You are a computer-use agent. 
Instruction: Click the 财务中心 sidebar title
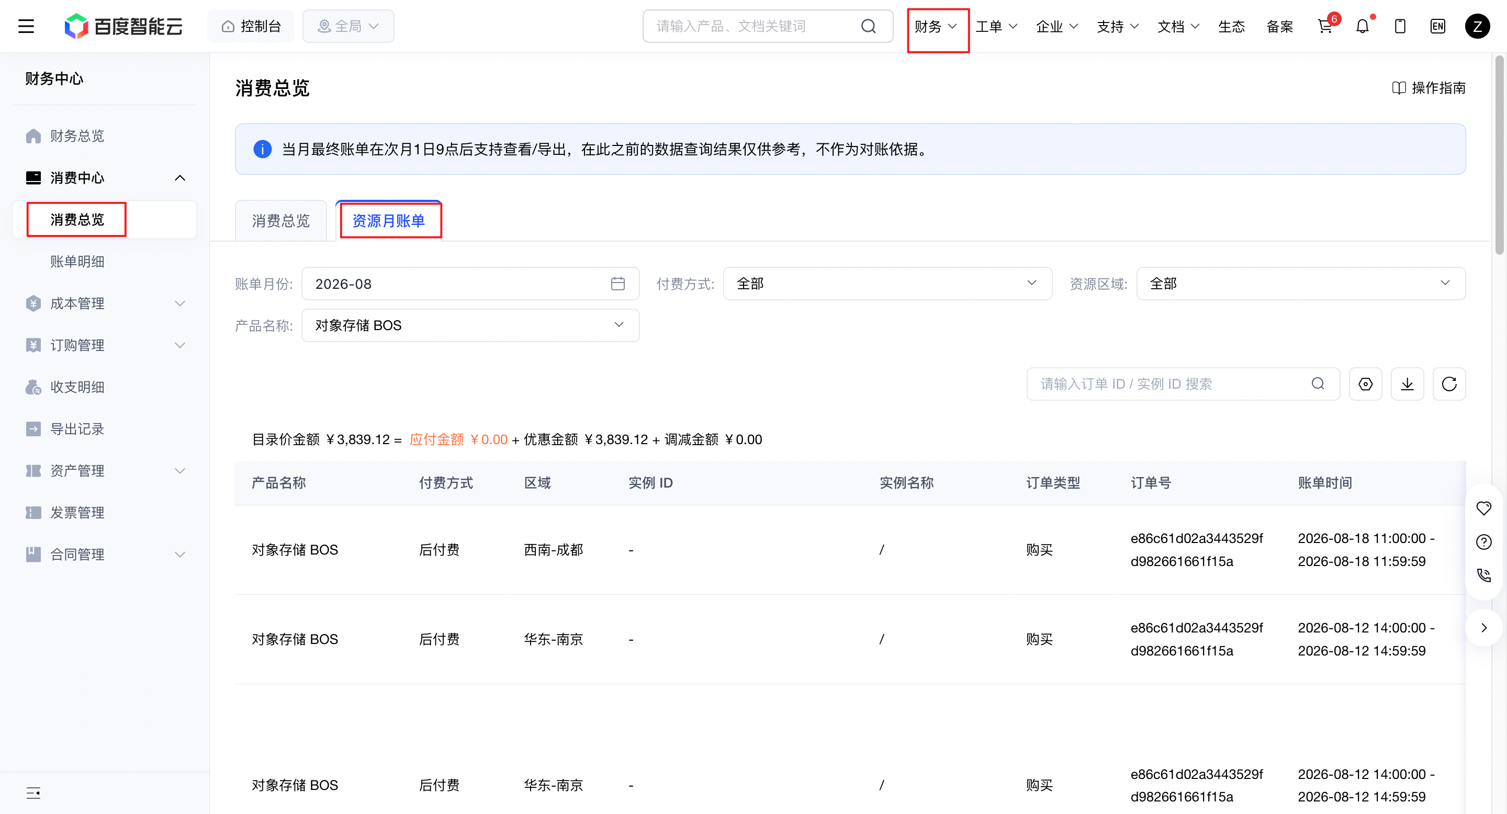(x=54, y=78)
